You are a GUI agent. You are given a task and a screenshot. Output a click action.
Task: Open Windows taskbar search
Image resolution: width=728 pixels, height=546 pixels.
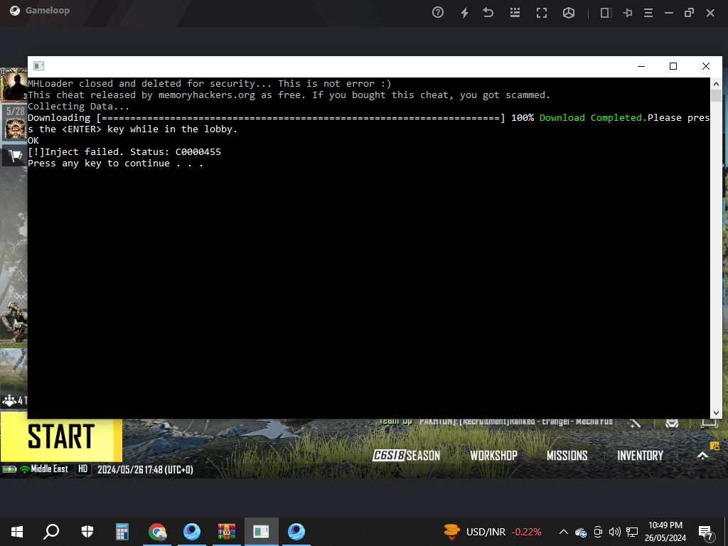(x=51, y=532)
